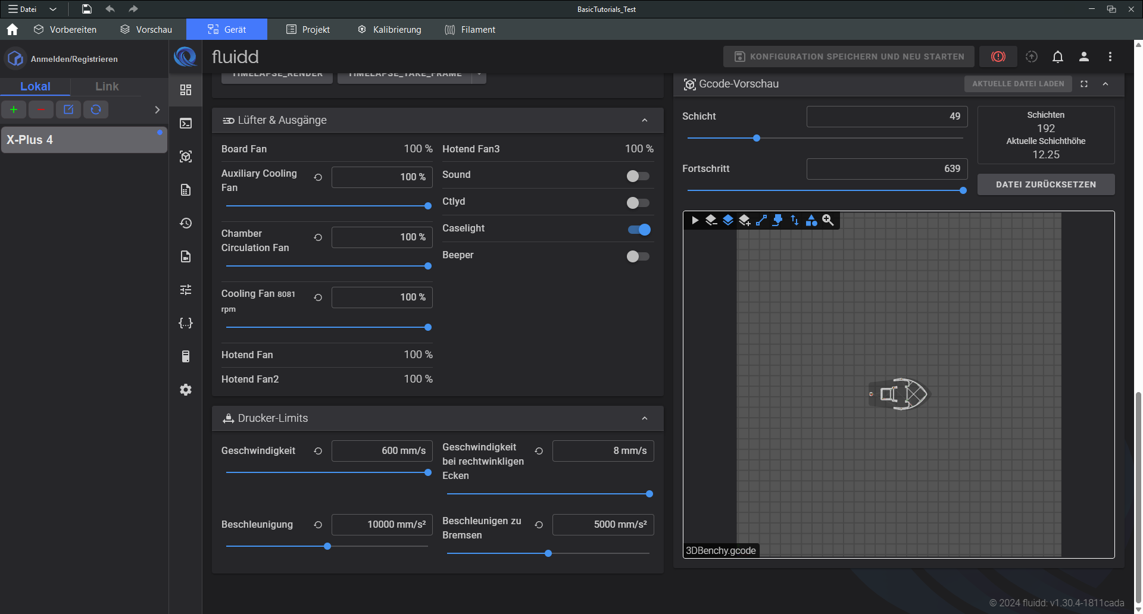
Task: Open the settings gear in sidebar
Action: coord(186,390)
